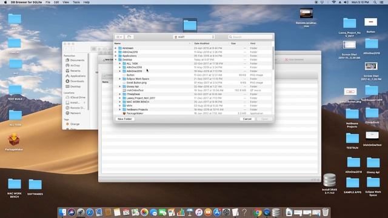The height and width of the screenshot is (218, 388).
Task: Open the Apple menu
Action: [x=5, y=2]
